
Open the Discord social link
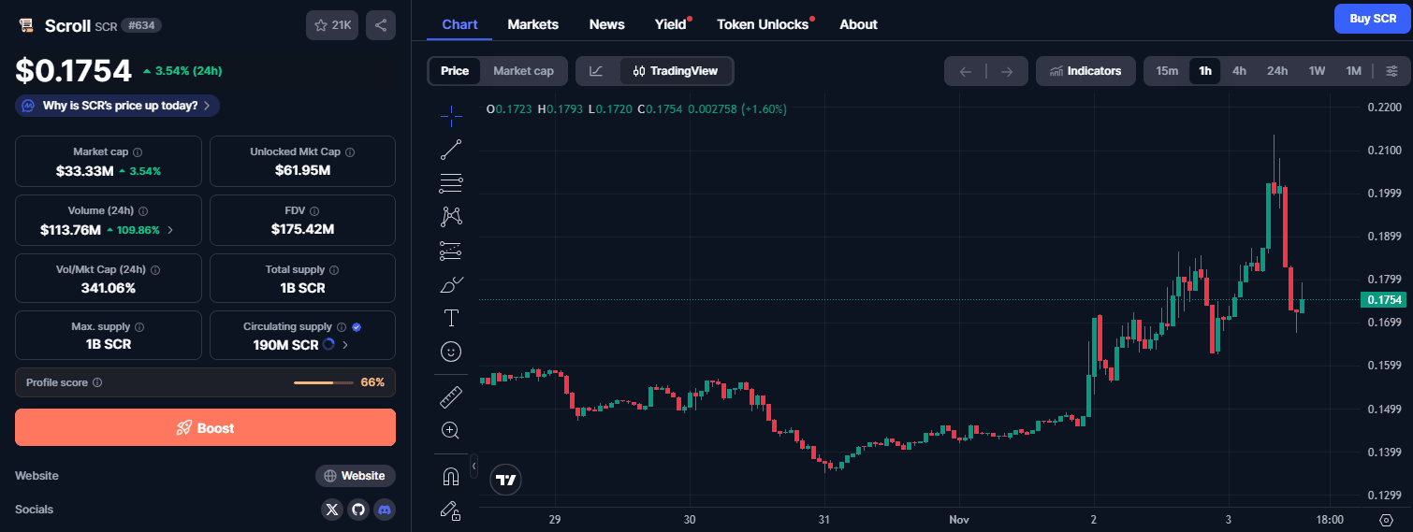coord(385,510)
